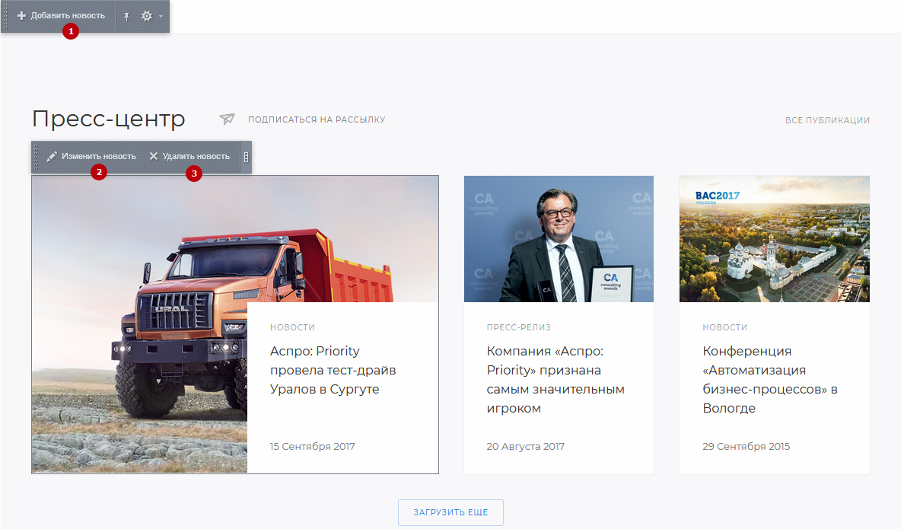
Task: Click the paper plane subscribe icon
Action: click(228, 119)
